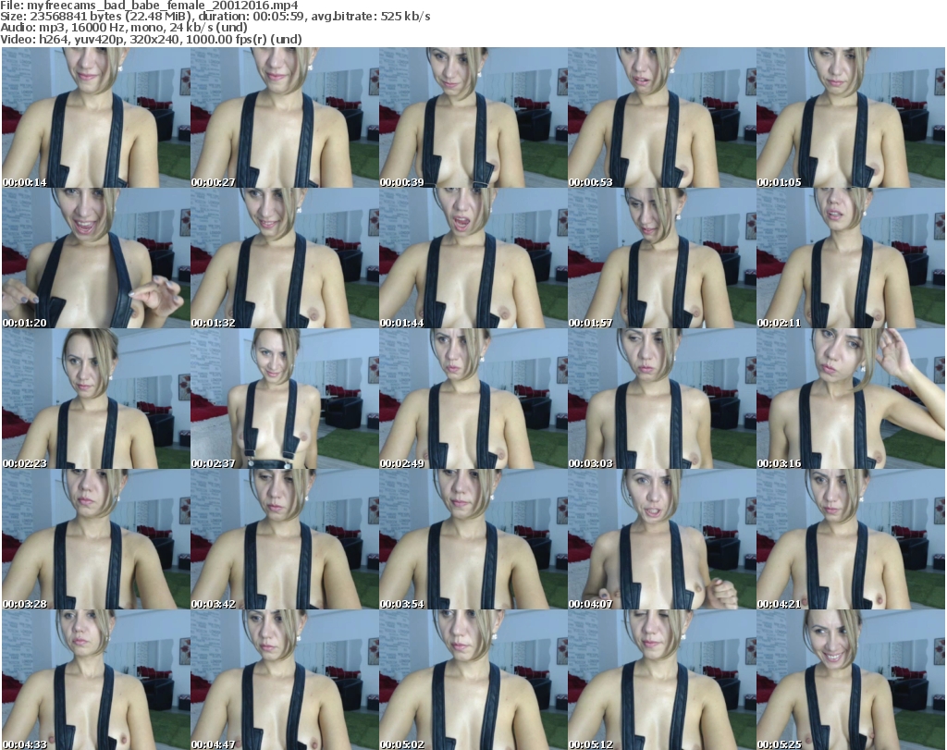This screenshot has width=947, height=750.
Task: Choose the frame stamped 00:02:37
Action: [x=285, y=400]
